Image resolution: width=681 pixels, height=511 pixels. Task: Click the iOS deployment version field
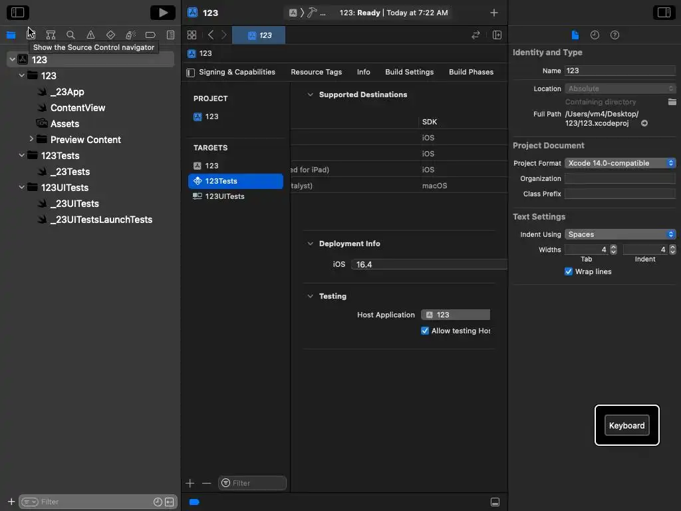pos(429,264)
